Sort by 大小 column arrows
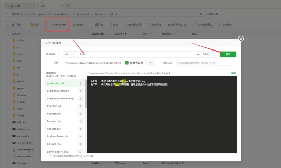The image size is (281, 168). [x=150, y=34]
